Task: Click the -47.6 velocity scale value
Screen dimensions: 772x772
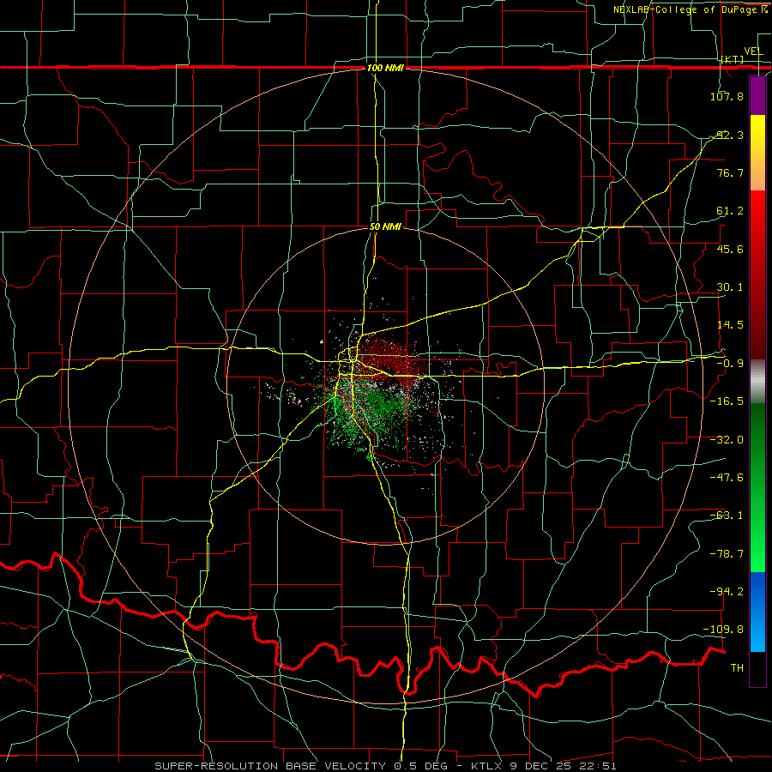Action: pyautogui.click(x=727, y=478)
